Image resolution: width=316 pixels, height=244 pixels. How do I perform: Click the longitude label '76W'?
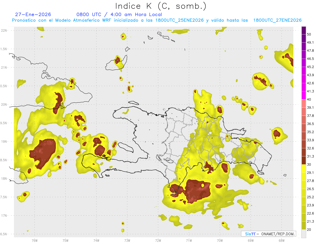(x=34, y=240)
